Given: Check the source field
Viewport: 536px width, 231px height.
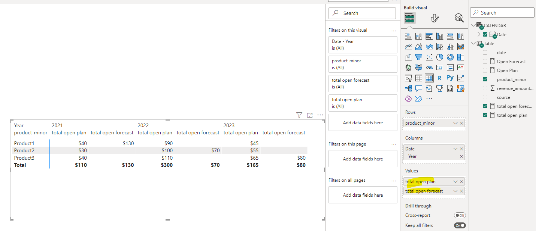Looking at the screenshot, I should pos(485,97).
